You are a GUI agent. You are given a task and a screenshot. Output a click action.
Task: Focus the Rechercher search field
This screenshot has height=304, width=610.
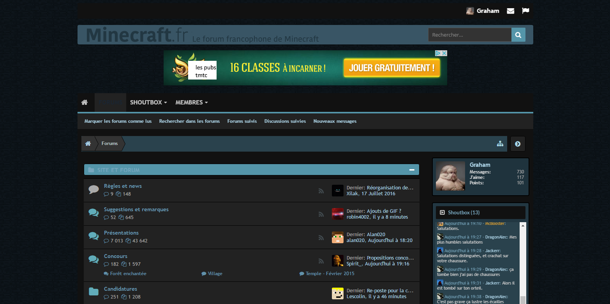(x=470, y=35)
